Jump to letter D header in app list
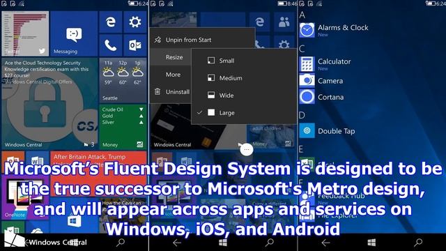This screenshot has width=446, height=251. pos(302,115)
